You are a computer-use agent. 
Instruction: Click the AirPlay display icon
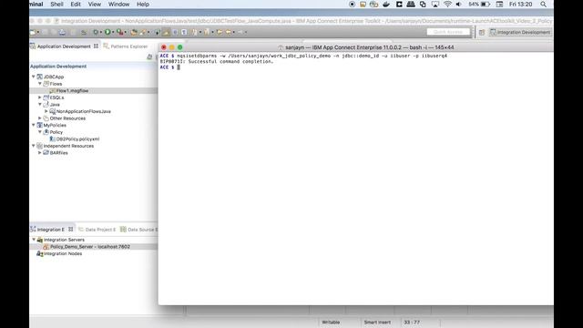435,5
